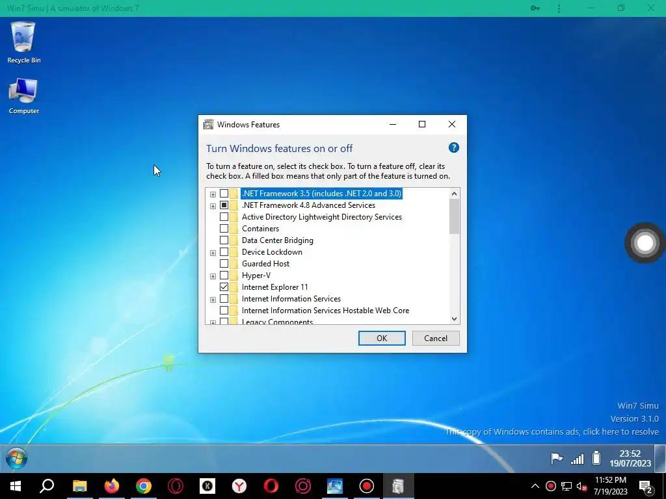The image size is (666, 499).
Task: Click the Windows Features title bar icon
Action: point(209,124)
